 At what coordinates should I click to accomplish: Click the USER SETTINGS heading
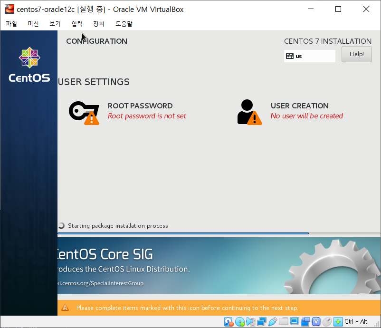coord(94,82)
